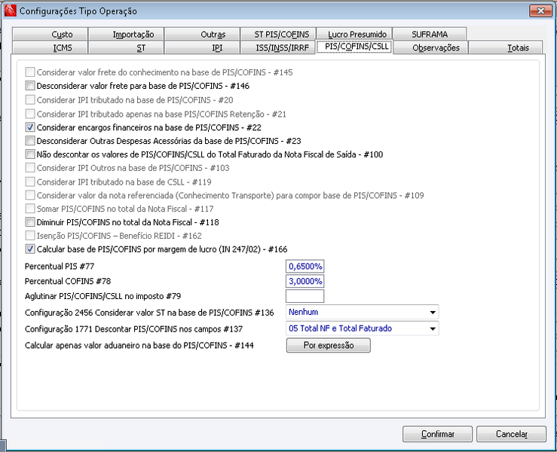The image size is (557, 452).
Task: Open the 05 Total NF e Total Faturado dropdown
Action: [363, 328]
